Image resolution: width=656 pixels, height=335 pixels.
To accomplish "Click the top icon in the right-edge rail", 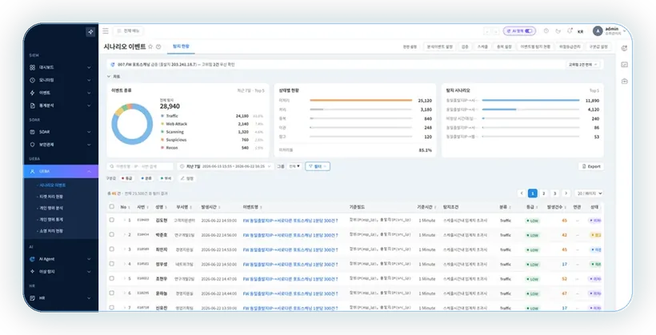I will click(x=624, y=49).
